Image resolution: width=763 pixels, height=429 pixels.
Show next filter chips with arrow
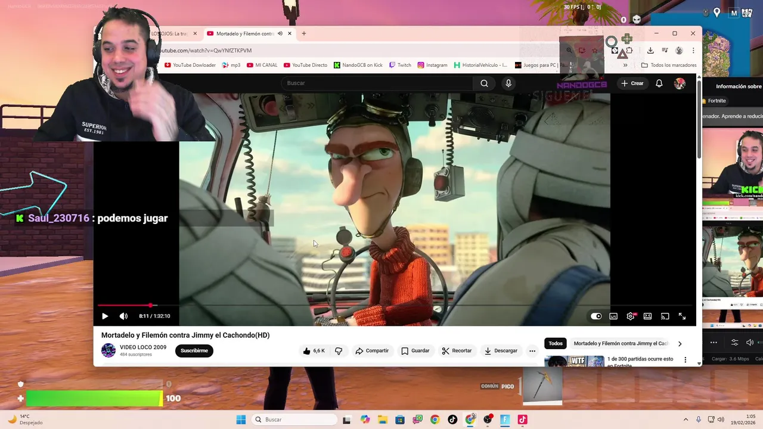[x=680, y=344]
